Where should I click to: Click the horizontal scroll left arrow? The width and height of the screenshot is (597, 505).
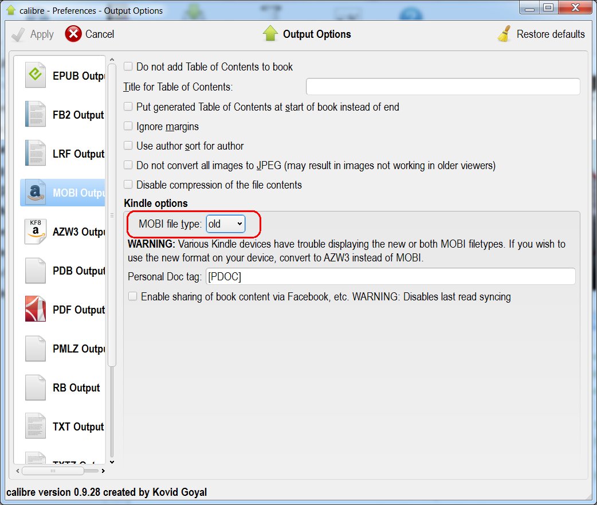point(18,471)
